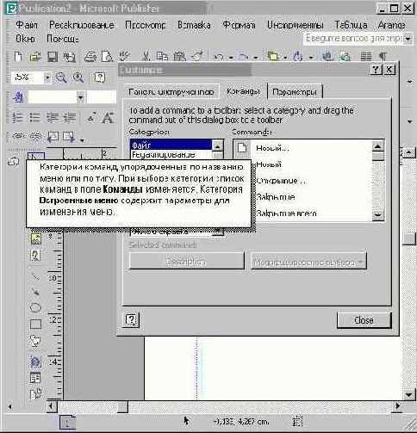Click the Numbering list icon
This screenshot has width=417, height=433.
[x=18, y=118]
